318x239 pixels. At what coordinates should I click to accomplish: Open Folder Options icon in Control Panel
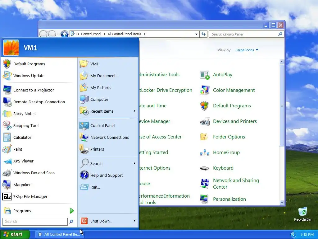[x=204, y=137]
